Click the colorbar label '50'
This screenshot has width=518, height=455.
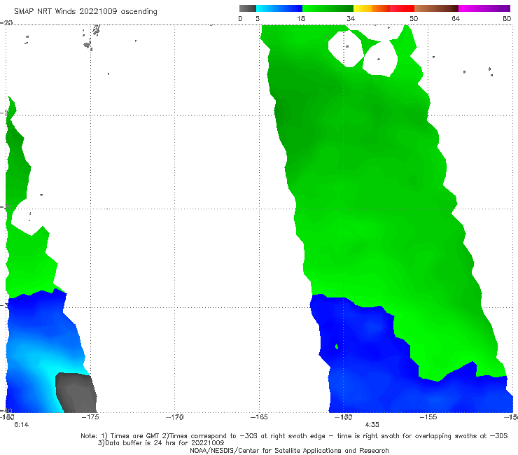(x=414, y=19)
